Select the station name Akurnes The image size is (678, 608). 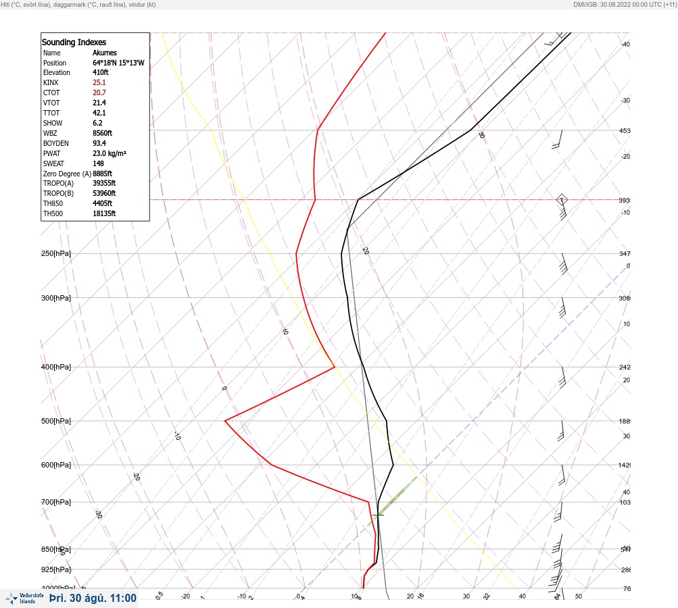click(x=105, y=53)
